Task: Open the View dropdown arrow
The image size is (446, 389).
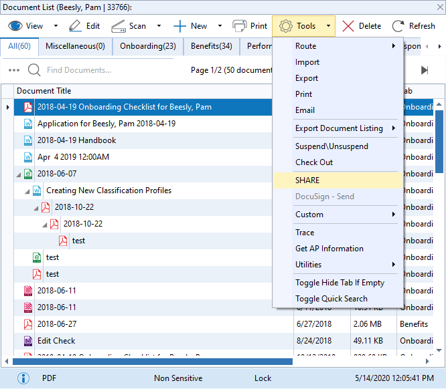Action: 56,26
